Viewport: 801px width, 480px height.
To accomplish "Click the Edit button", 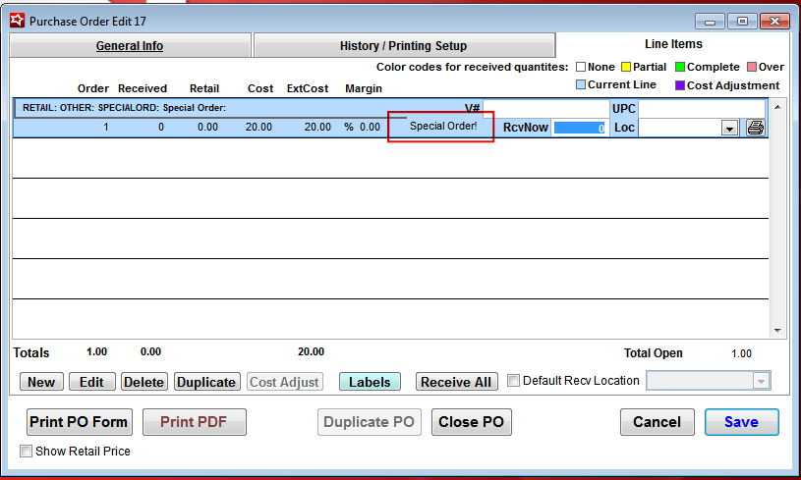I will point(91,382).
